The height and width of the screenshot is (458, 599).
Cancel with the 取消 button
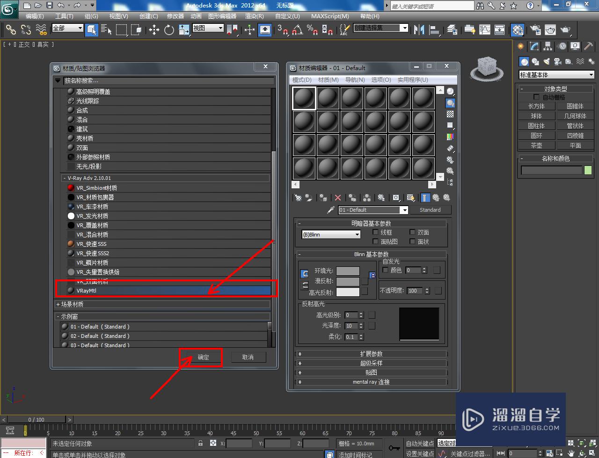[x=248, y=357]
